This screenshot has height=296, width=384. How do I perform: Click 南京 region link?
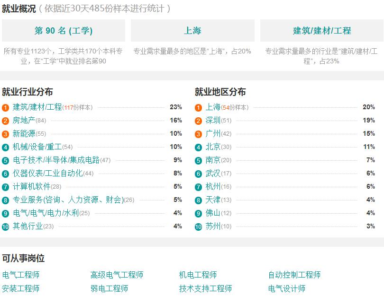tap(213, 160)
